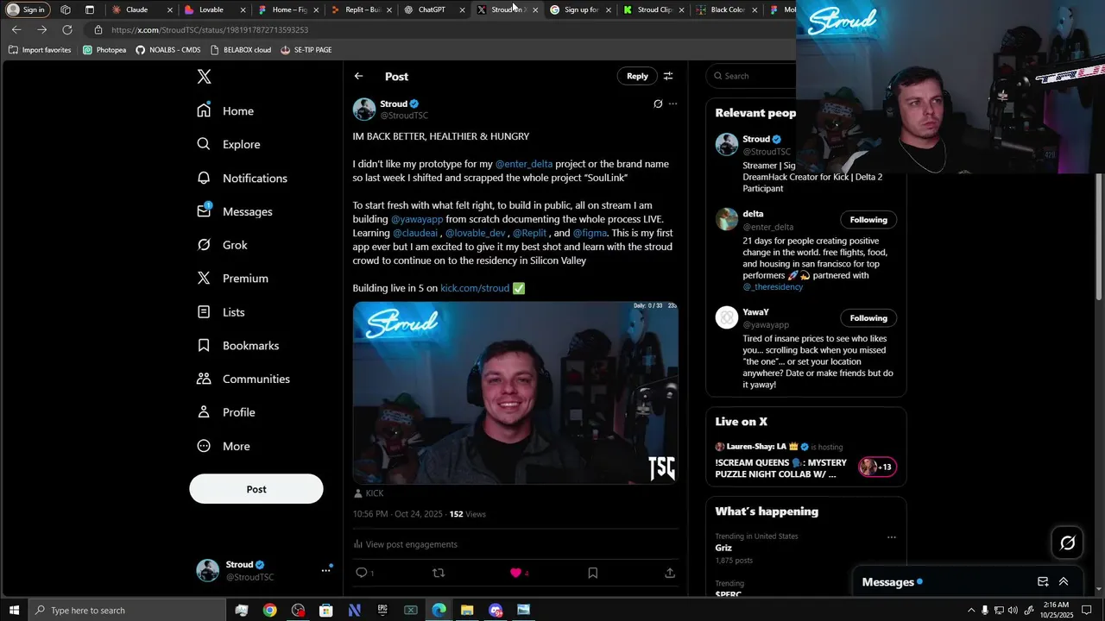This screenshot has height=621, width=1105.
Task: Open the reply filter settings icon
Action: [668, 76]
